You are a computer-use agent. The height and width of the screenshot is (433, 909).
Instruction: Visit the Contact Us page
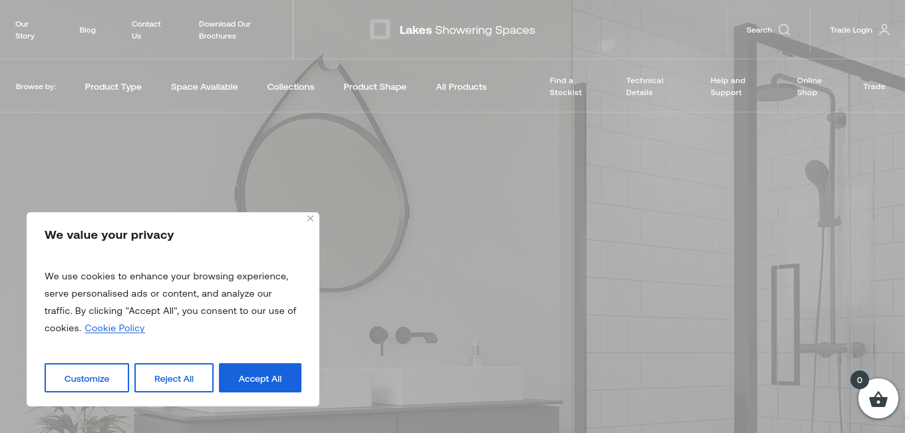point(146,30)
